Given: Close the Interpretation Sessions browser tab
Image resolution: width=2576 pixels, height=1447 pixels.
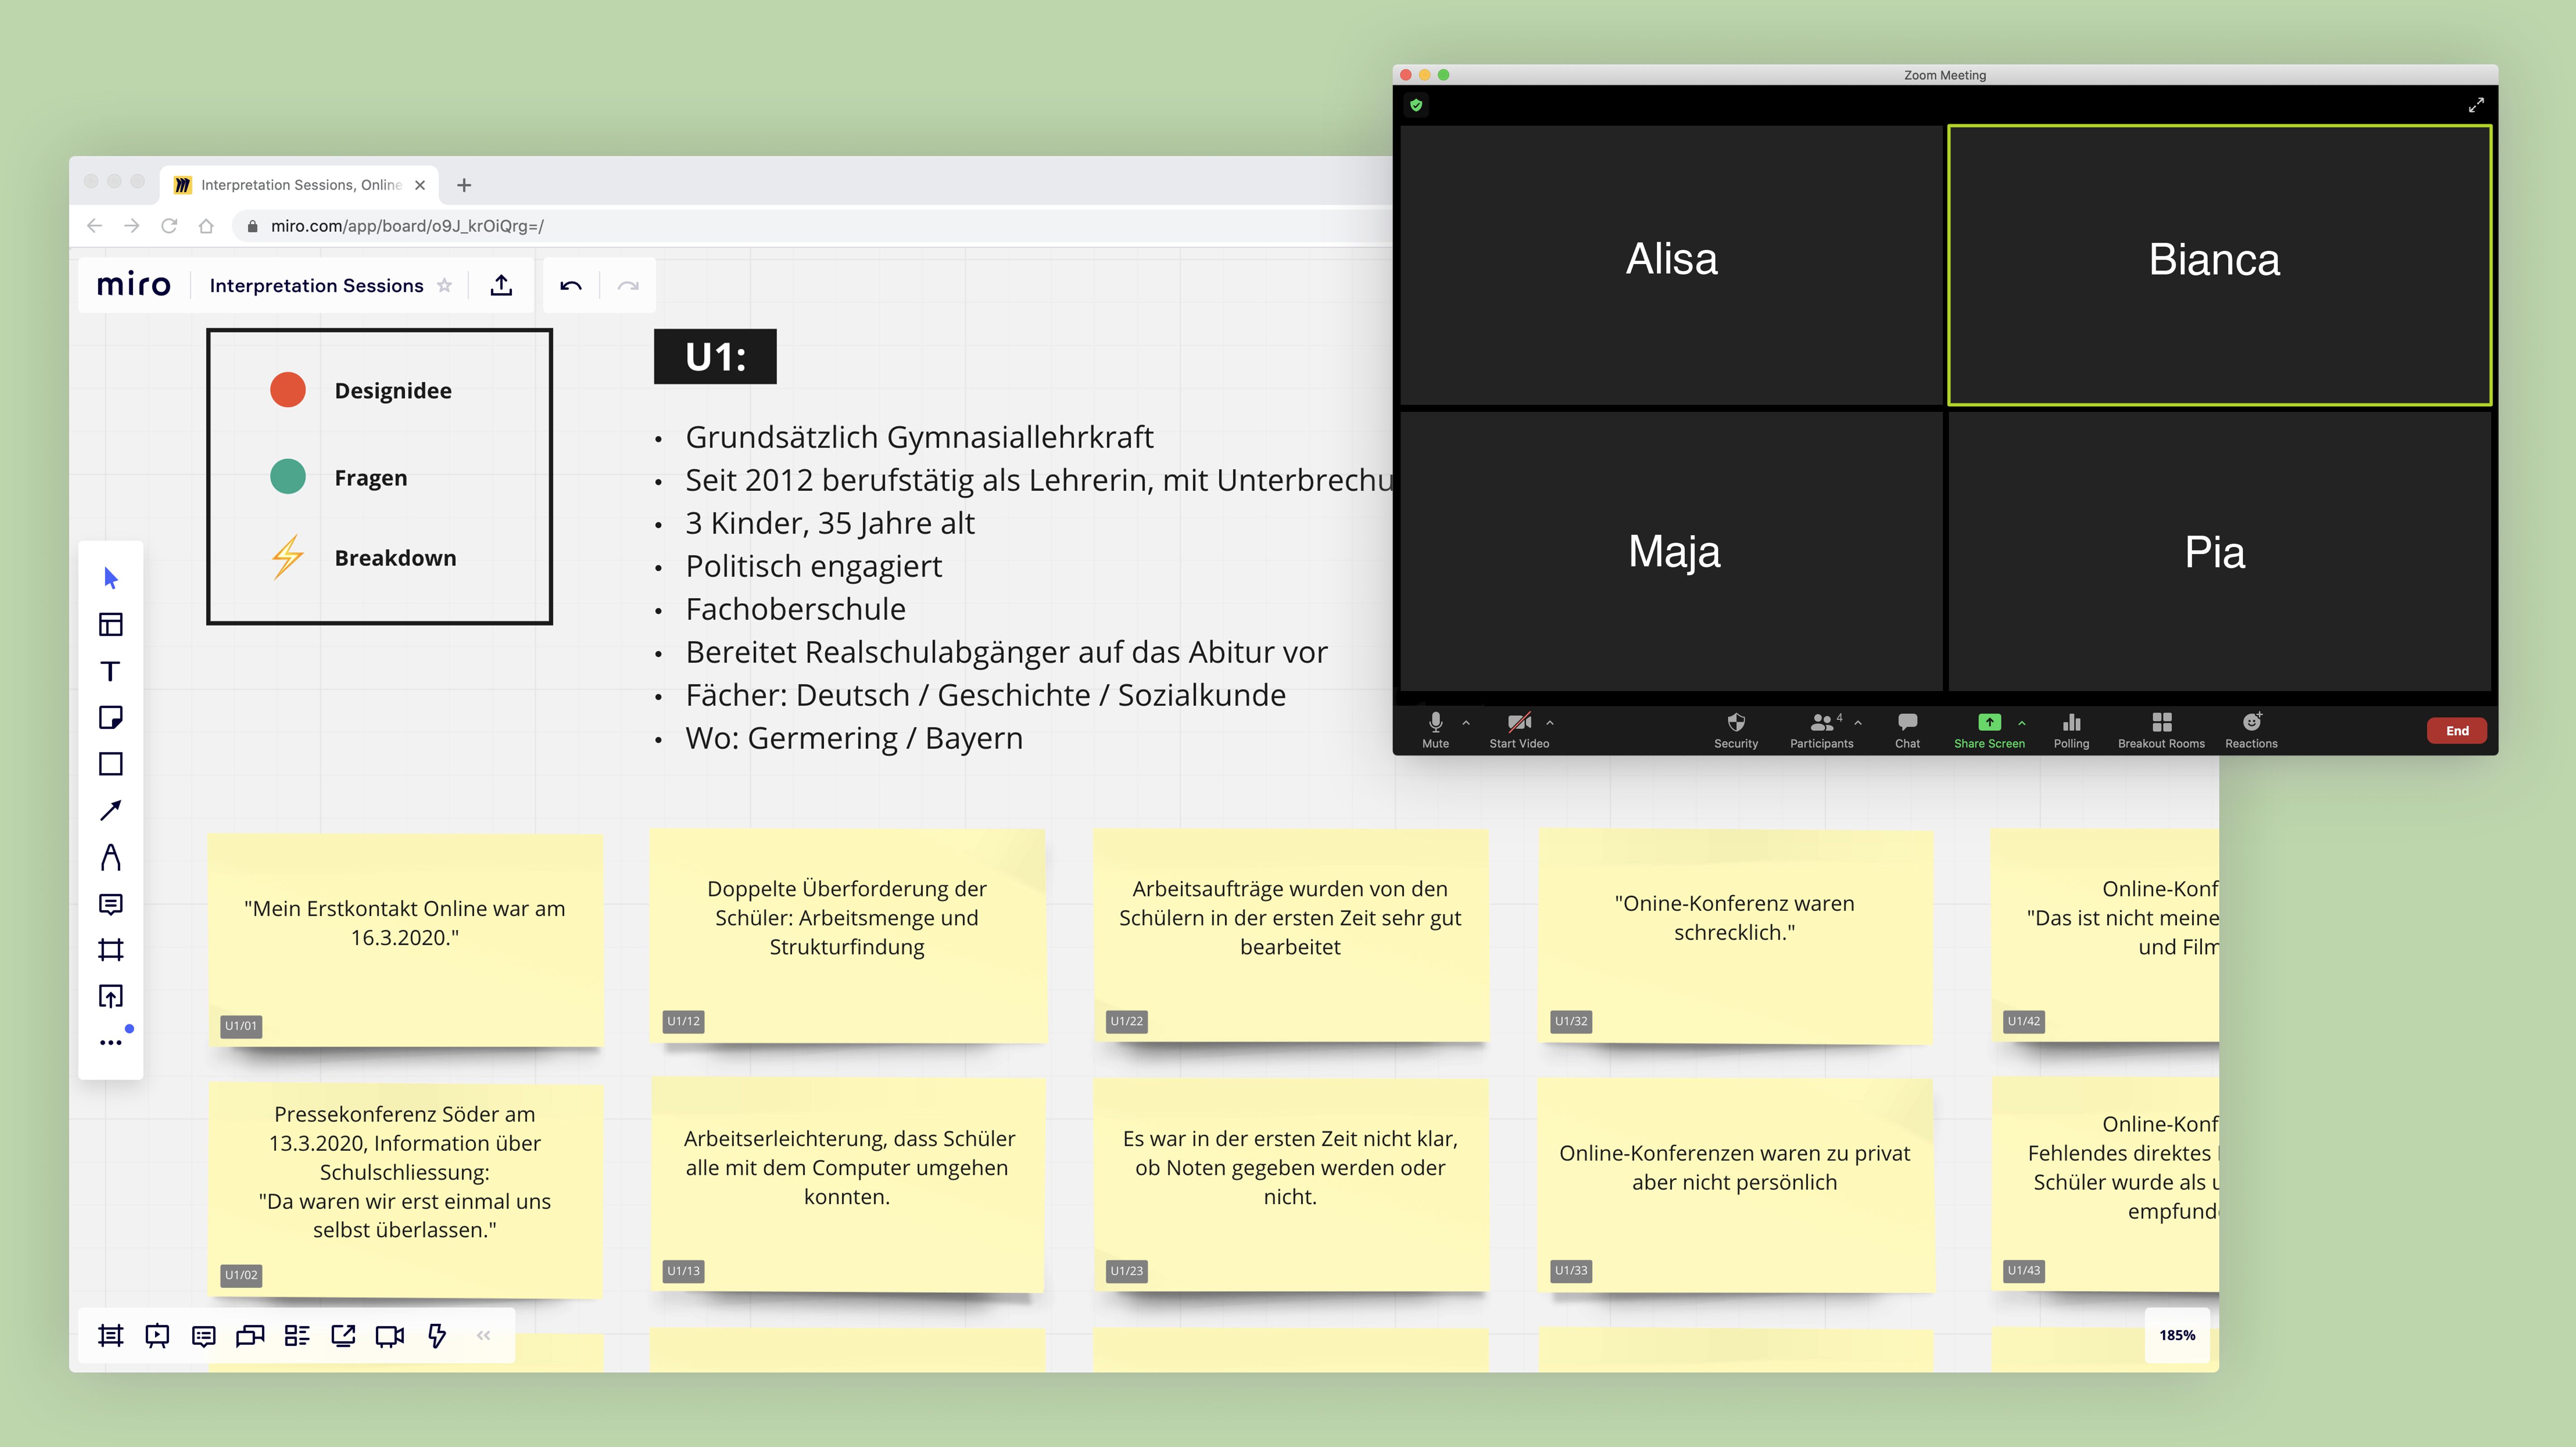Looking at the screenshot, I should (420, 185).
